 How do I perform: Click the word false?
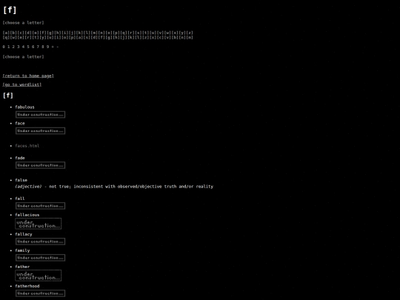click(21, 180)
